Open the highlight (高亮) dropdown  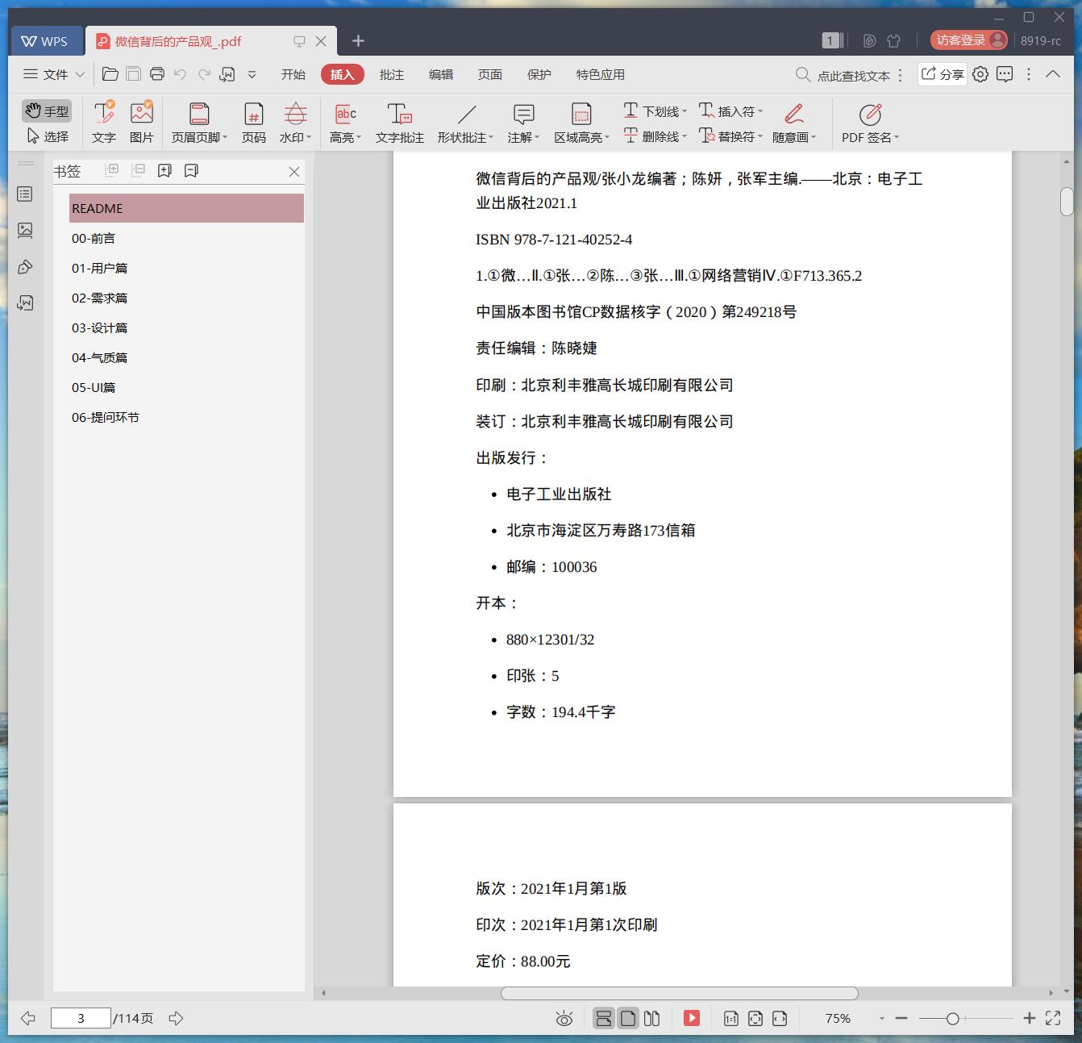click(x=345, y=123)
